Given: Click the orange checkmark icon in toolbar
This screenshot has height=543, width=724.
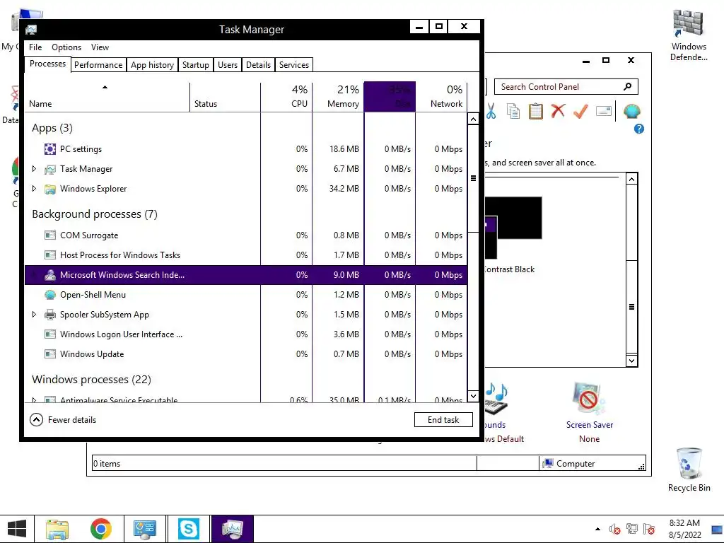Looking at the screenshot, I should (581, 111).
